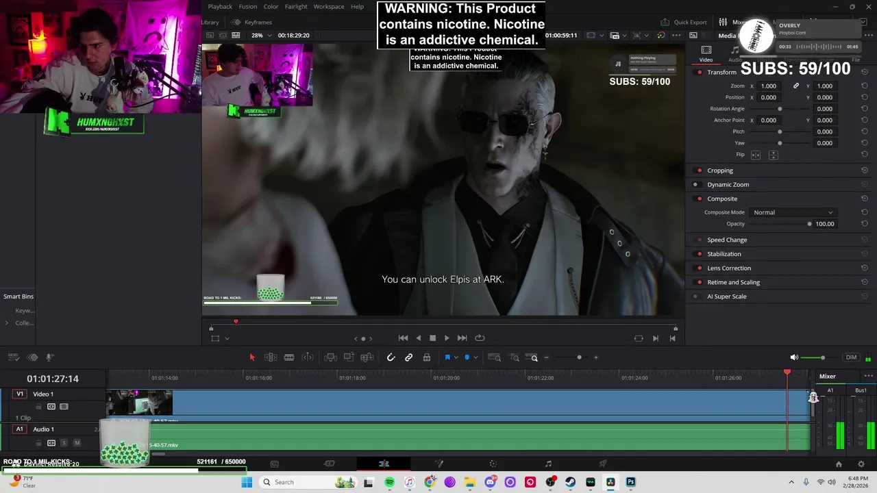Expand the Speed Change section
The height and width of the screenshot is (493, 877).
pos(727,240)
